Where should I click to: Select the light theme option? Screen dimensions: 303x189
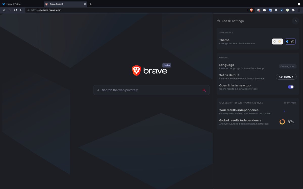point(277,41)
